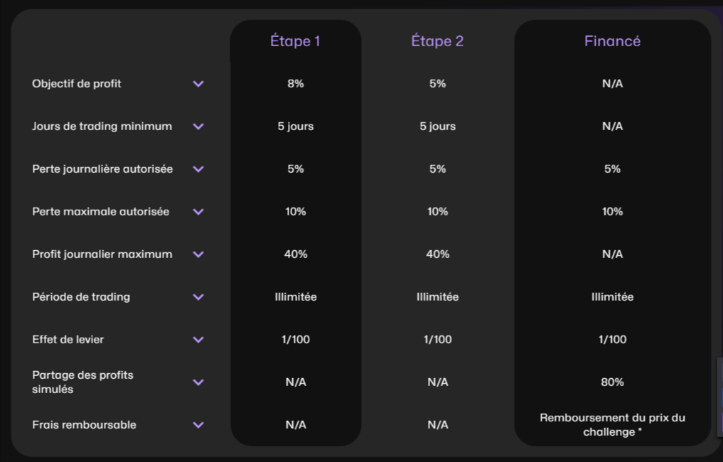Click the N/A cell in Financé column
The height and width of the screenshot is (462, 723).
pos(611,83)
